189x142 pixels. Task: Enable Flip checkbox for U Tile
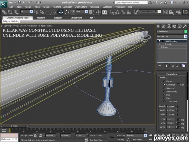click(x=179, y=120)
